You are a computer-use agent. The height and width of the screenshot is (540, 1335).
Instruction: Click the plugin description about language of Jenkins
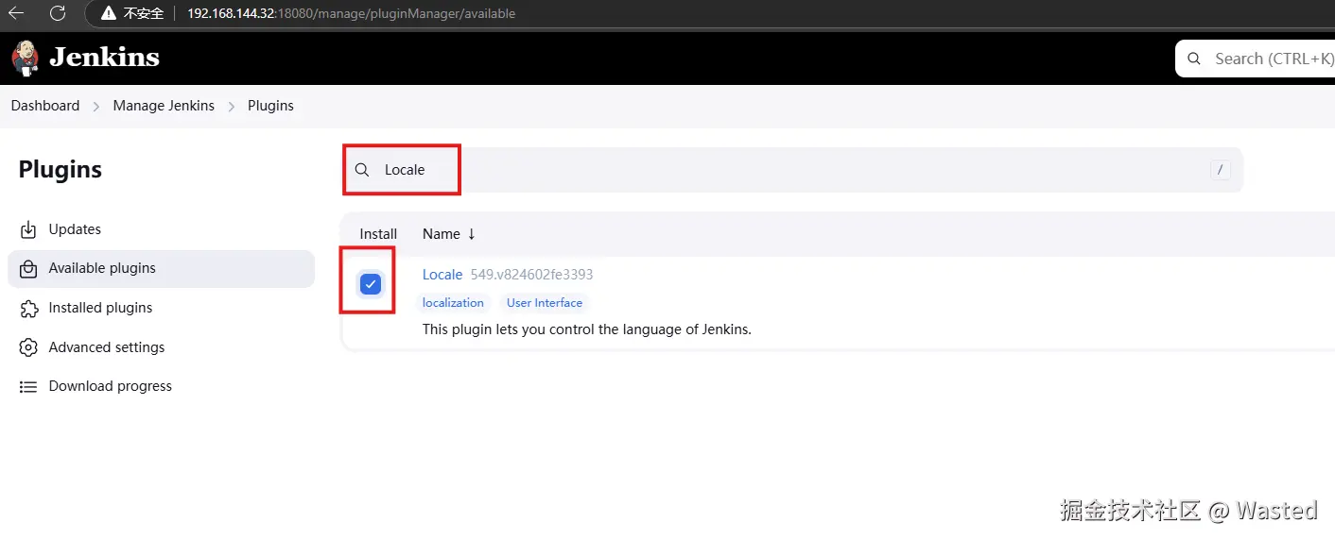[586, 329]
